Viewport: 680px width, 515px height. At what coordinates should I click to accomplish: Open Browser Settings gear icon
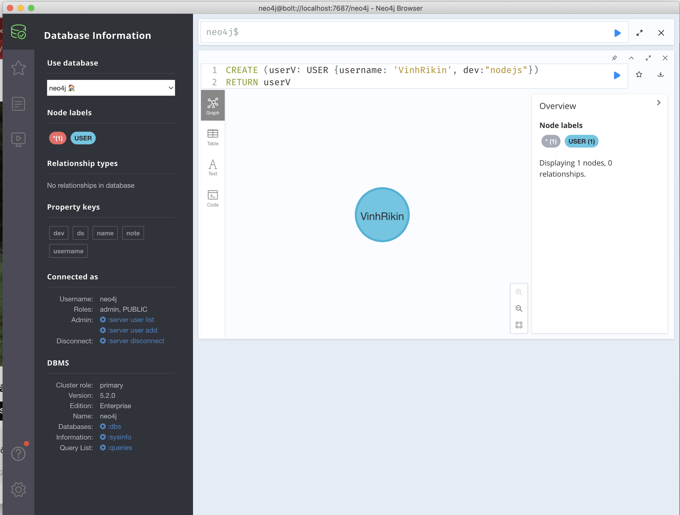pos(19,489)
